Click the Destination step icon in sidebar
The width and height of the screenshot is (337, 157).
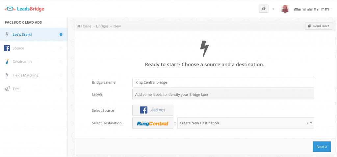coord(7,62)
